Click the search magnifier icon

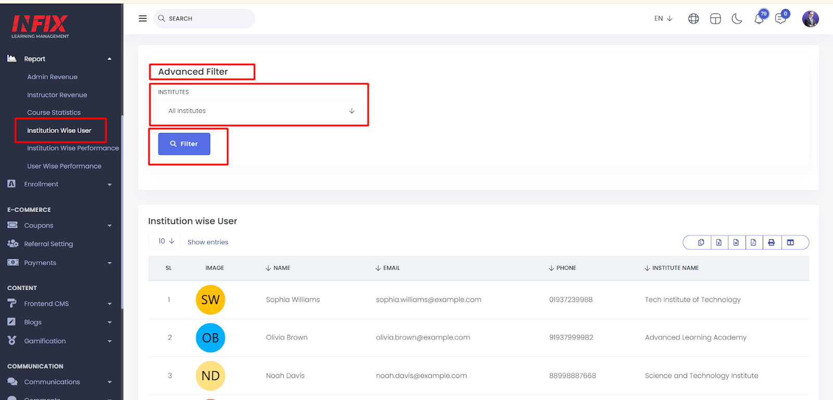[x=161, y=18]
